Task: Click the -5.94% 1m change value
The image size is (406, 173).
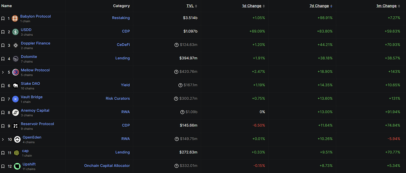Action: coord(394,139)
